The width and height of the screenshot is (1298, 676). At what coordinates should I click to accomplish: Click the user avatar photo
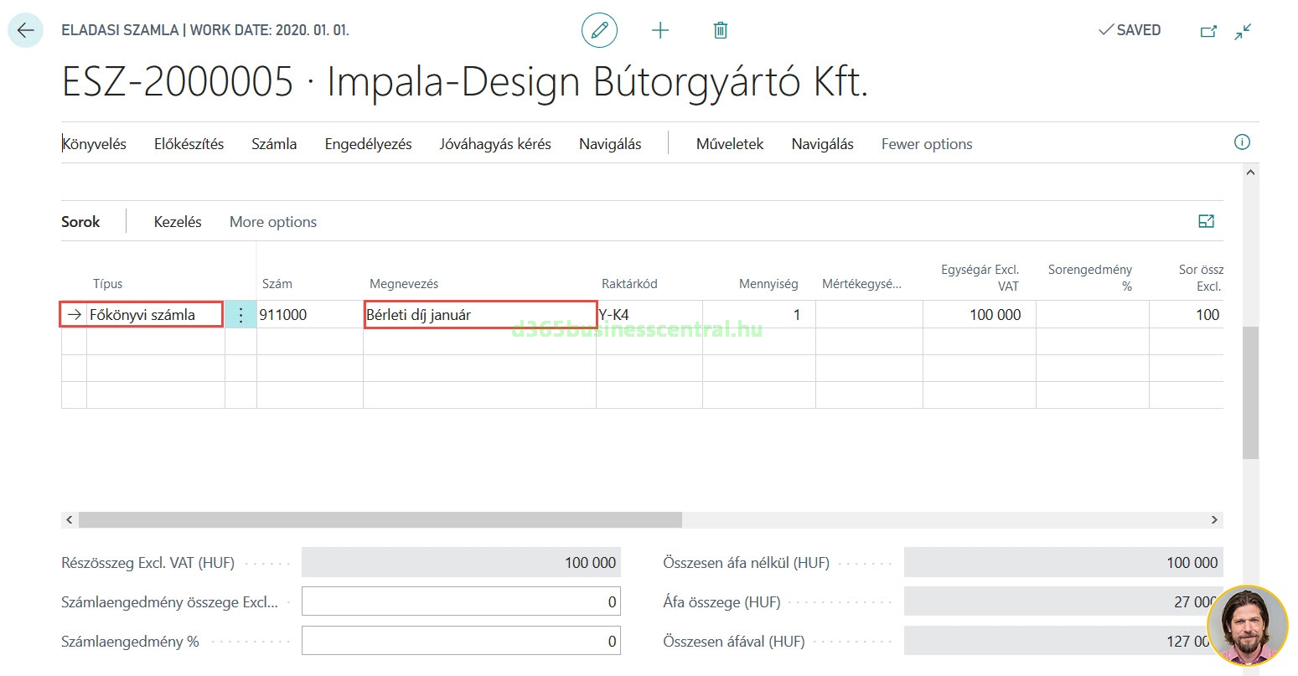tap(1247, 626)
